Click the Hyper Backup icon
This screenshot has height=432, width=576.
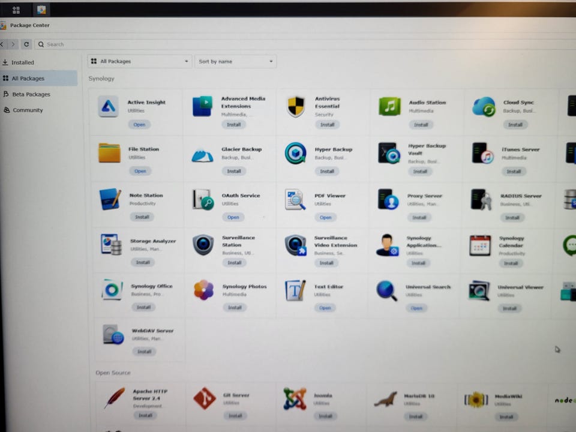pos(295,153)
